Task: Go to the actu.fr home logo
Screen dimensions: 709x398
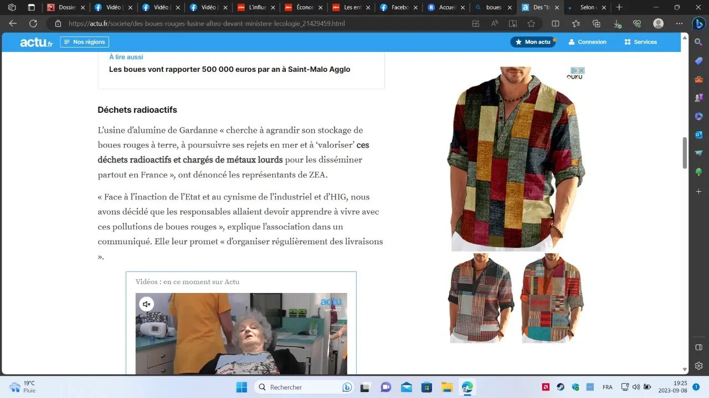Action: click(x=36, y=42)
